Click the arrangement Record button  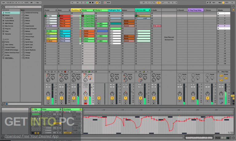click(93, 2)
